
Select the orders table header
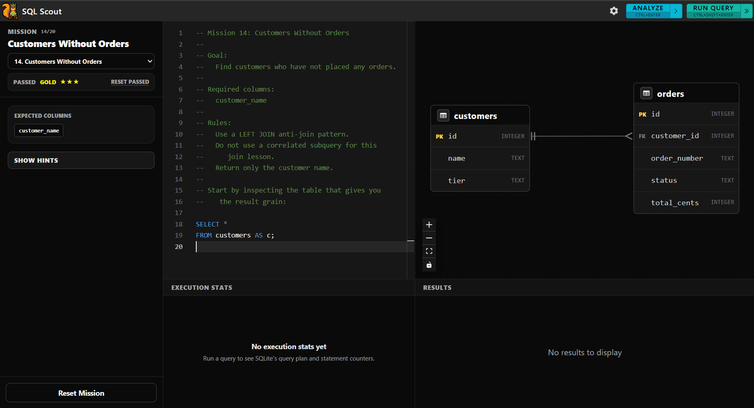coord(686,93)
